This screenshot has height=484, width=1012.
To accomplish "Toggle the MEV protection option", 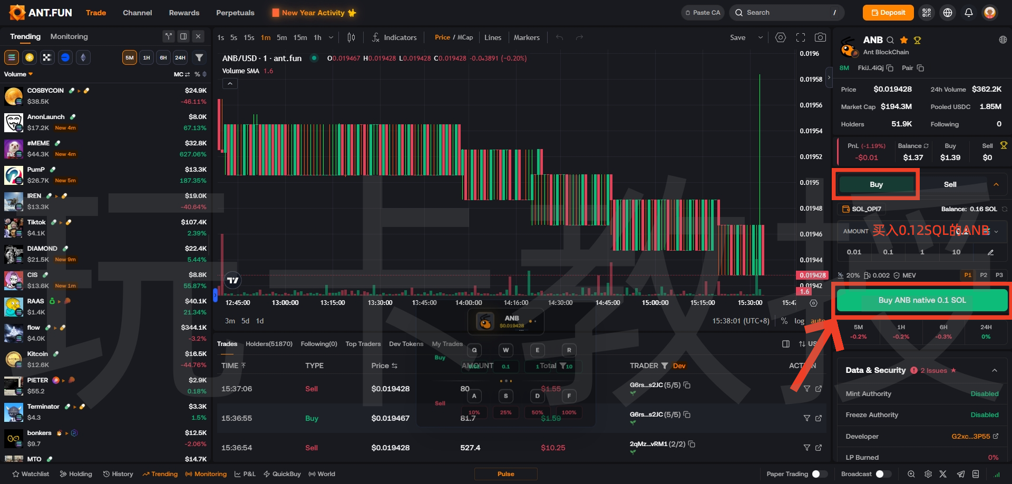I will [x=904, y=275].
